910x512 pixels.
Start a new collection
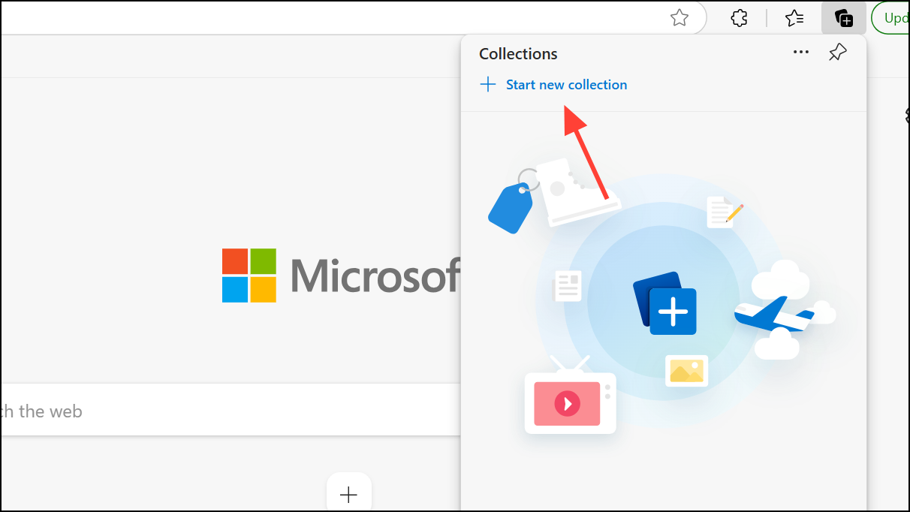click(566, 84)
